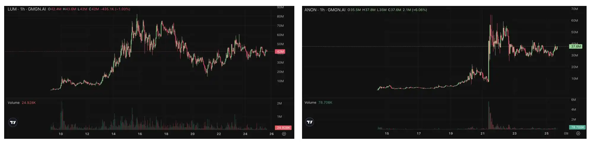Viewport: 594px width, 145px height.
Task: Click the Volume 24.928K indicator legend
Action: pos(22,103)
